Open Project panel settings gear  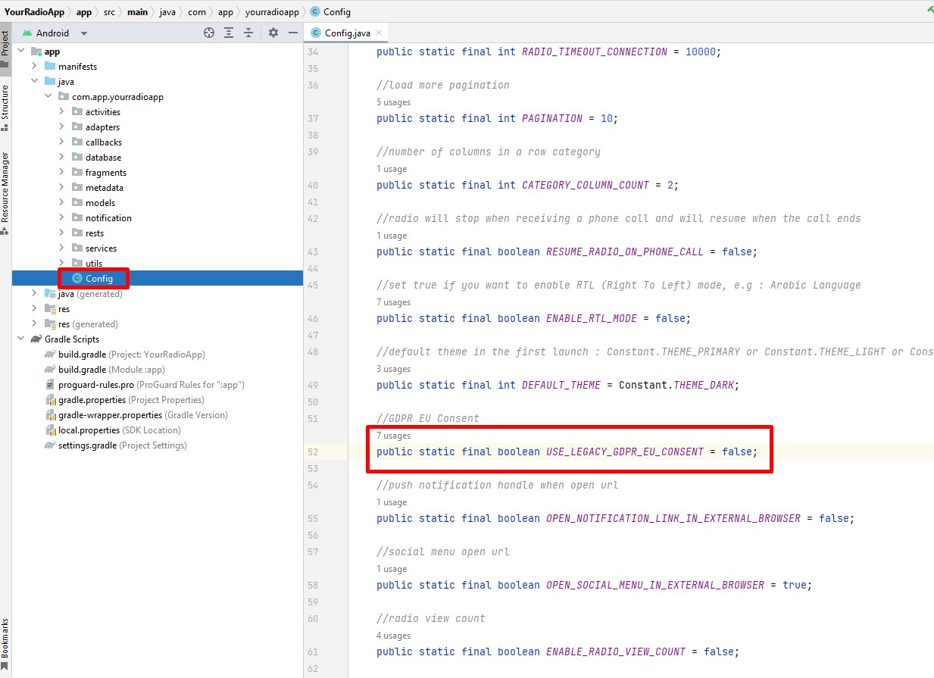[273, 33]
